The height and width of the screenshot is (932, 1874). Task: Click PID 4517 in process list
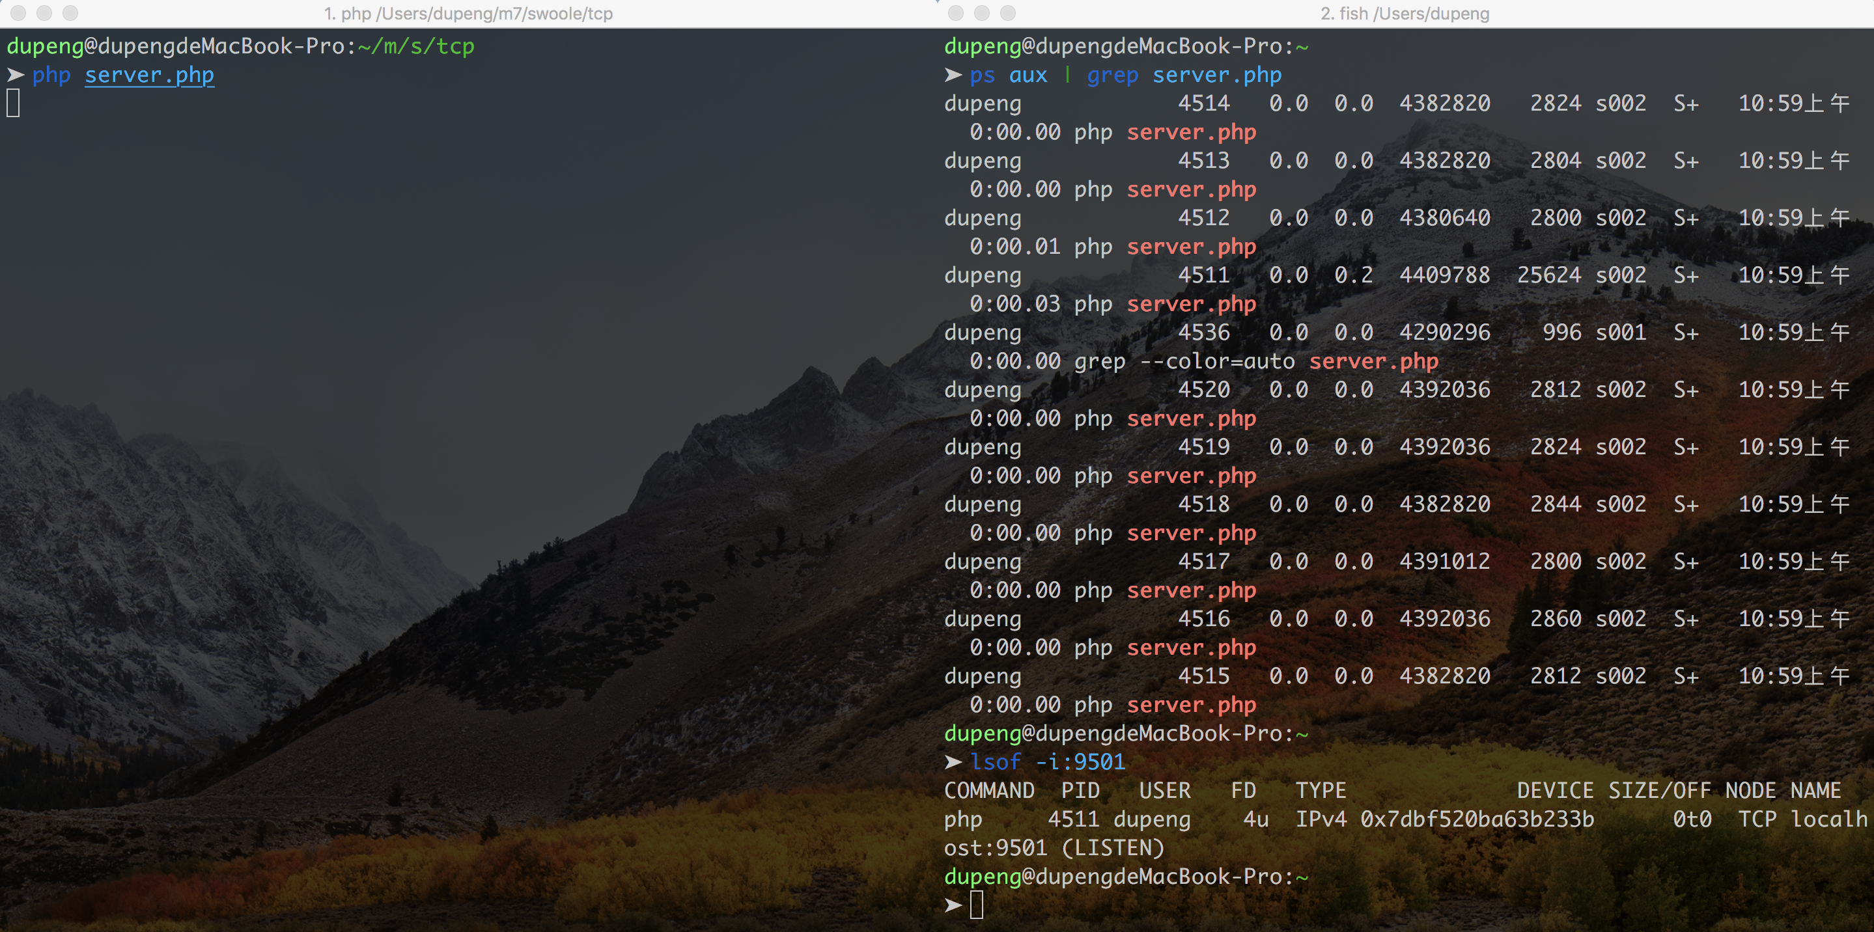coord(1204,561)
